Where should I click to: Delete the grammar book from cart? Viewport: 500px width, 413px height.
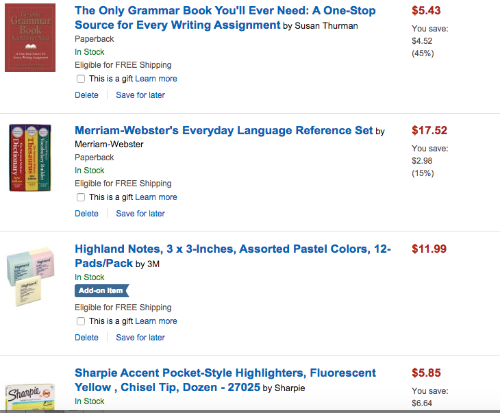point(86,95)
